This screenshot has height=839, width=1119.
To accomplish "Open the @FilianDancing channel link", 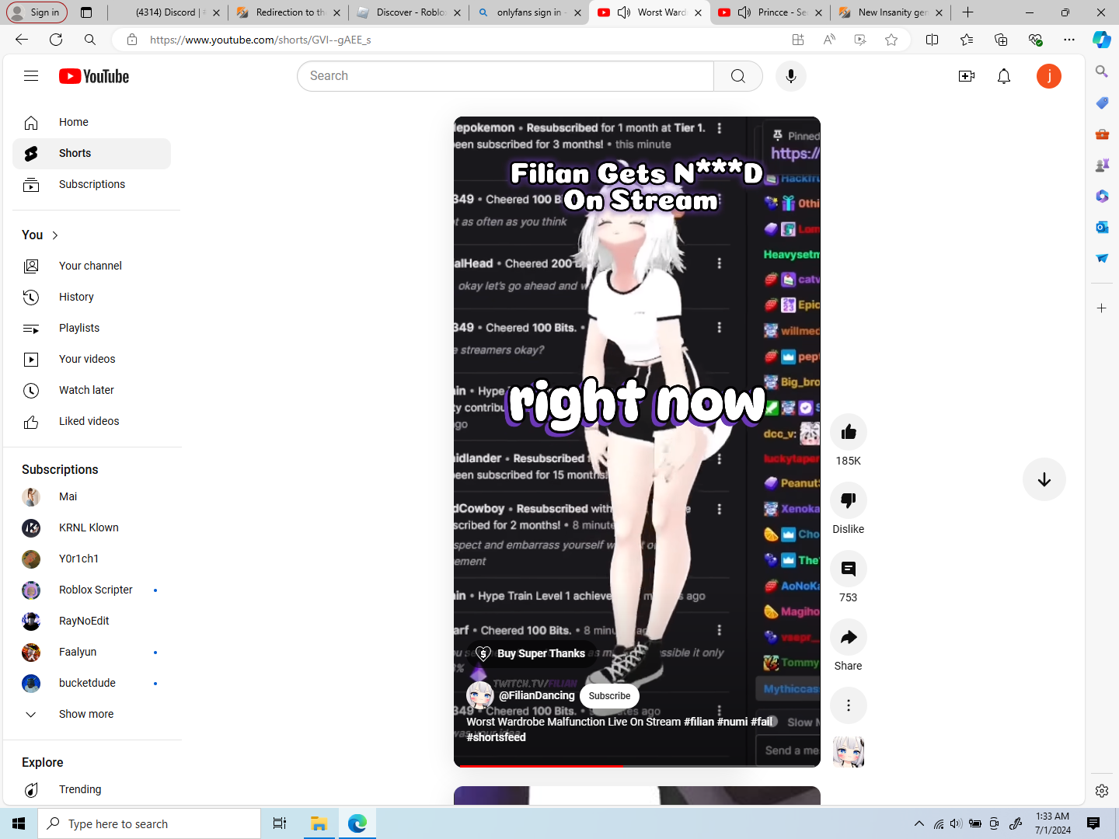I will [x=536, y=695].
